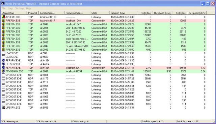Open the Help menu
The height and width of the screenshot is (124, 216).
(28, 8)
